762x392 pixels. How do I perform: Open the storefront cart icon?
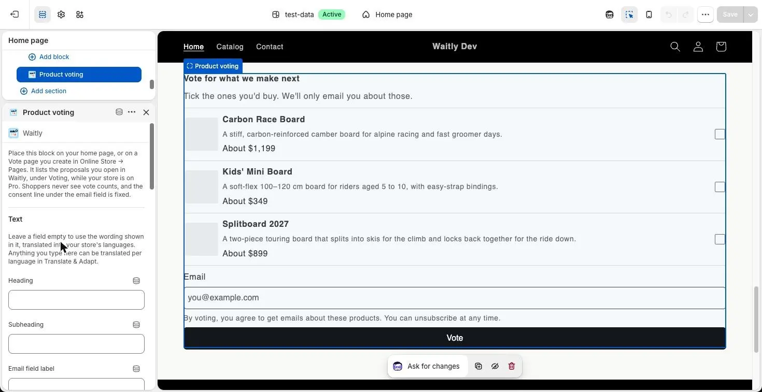pos(721,47)
